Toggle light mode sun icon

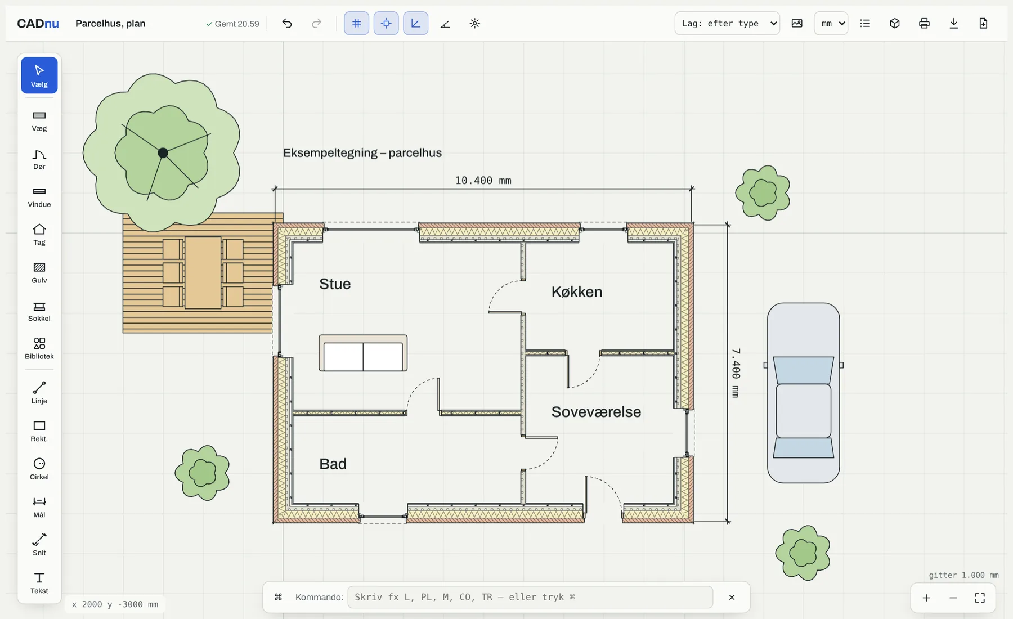pyautogui.click(x=475, y=23)
